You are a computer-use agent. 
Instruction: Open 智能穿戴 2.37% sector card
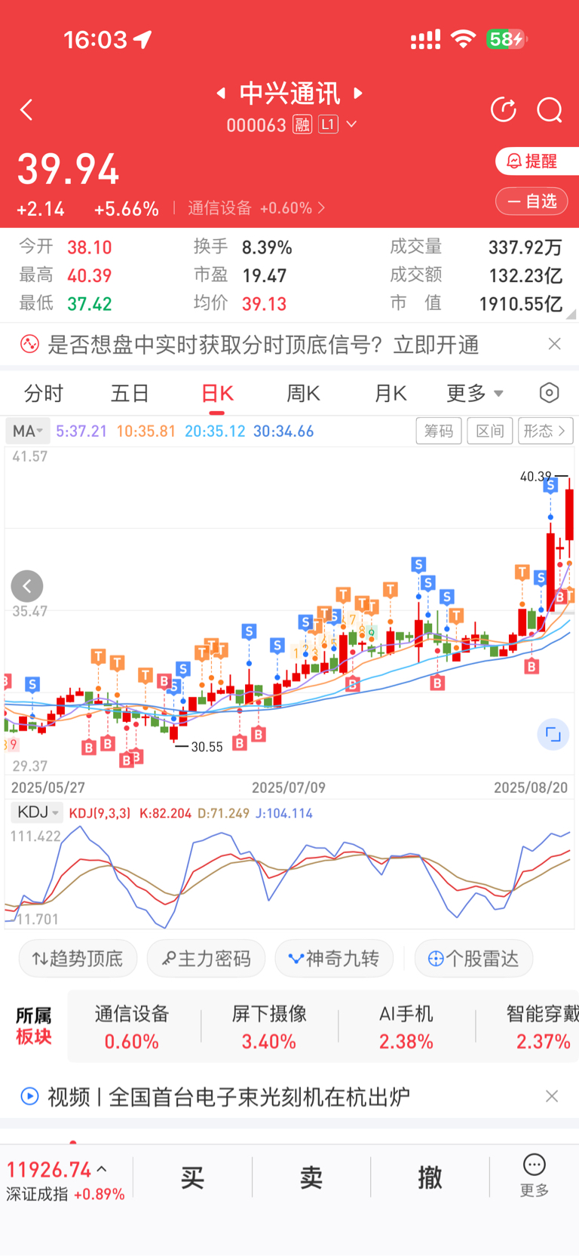coord(542,1027)
